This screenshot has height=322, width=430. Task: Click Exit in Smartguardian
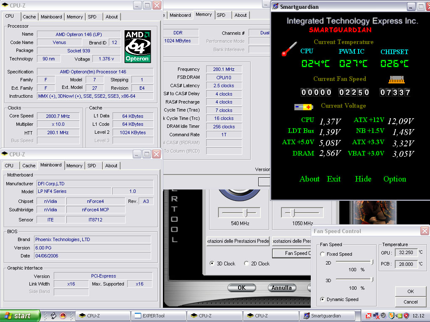click(x=334, y=179)
